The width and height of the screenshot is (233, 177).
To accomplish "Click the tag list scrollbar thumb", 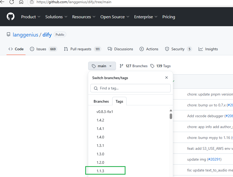I will click(171, 116).
